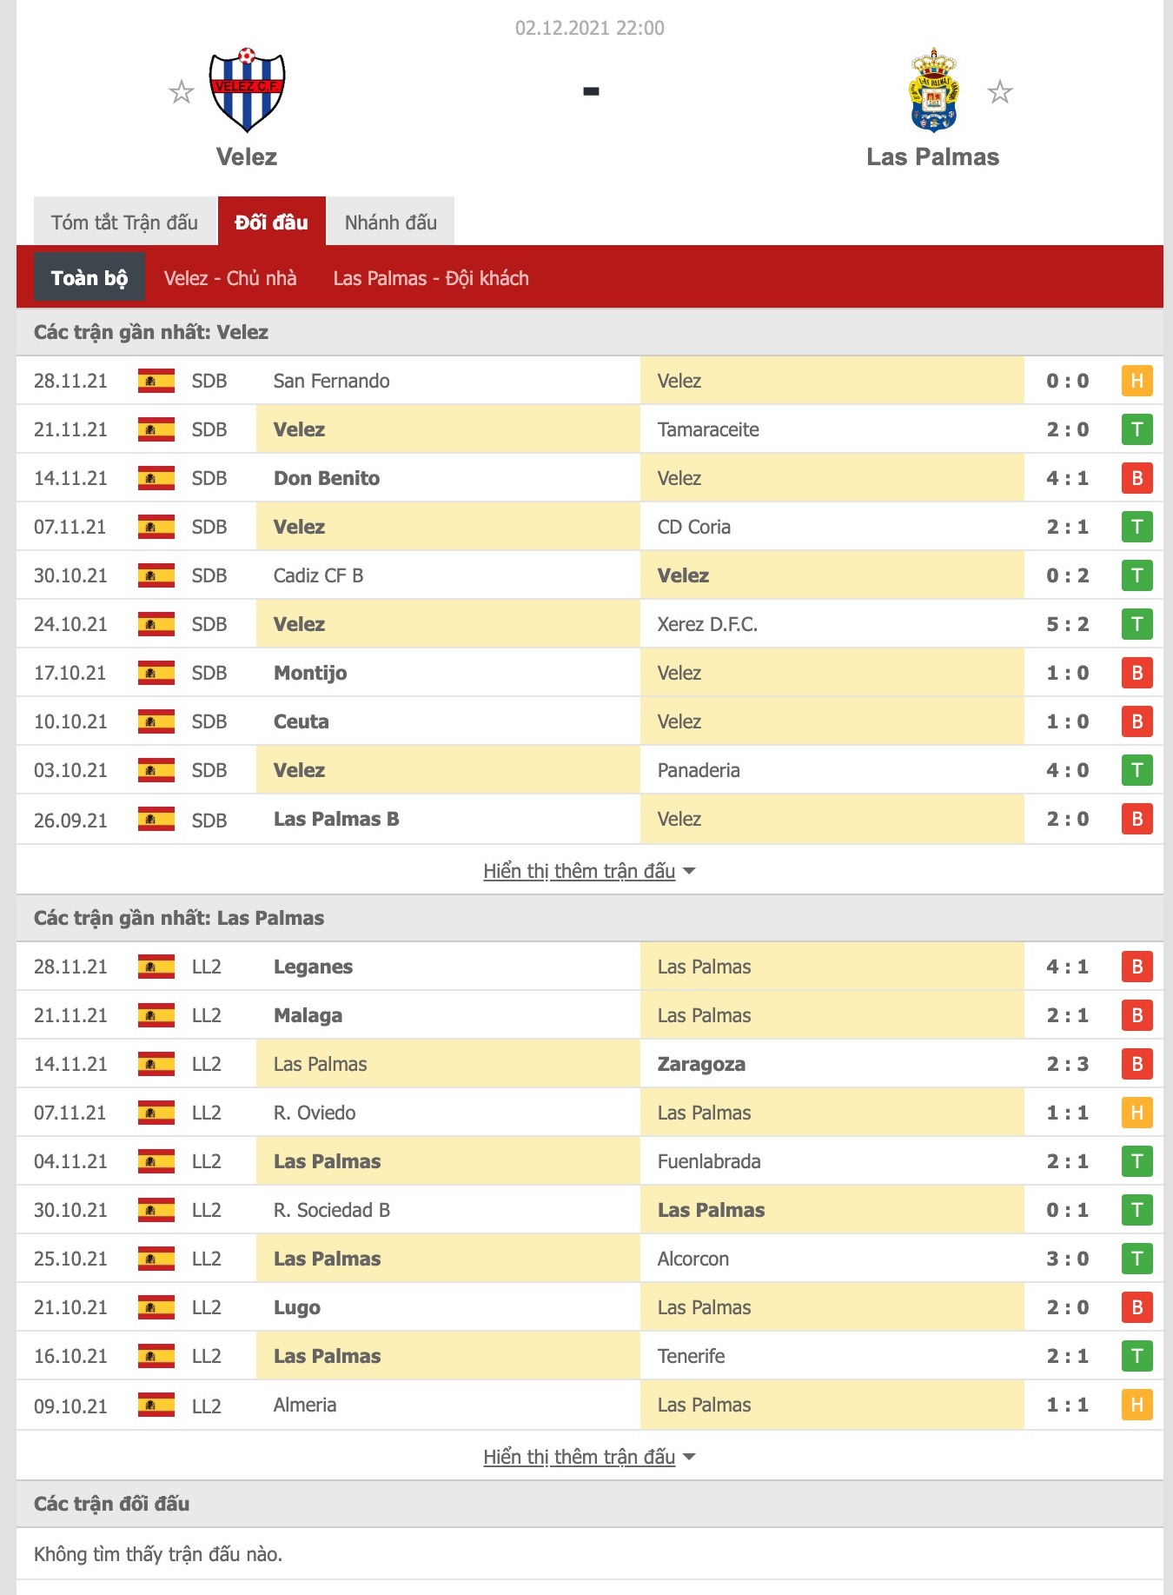
Task: Click the T badge for Velez vs Tamaraceite
Action: (1137, 429)
